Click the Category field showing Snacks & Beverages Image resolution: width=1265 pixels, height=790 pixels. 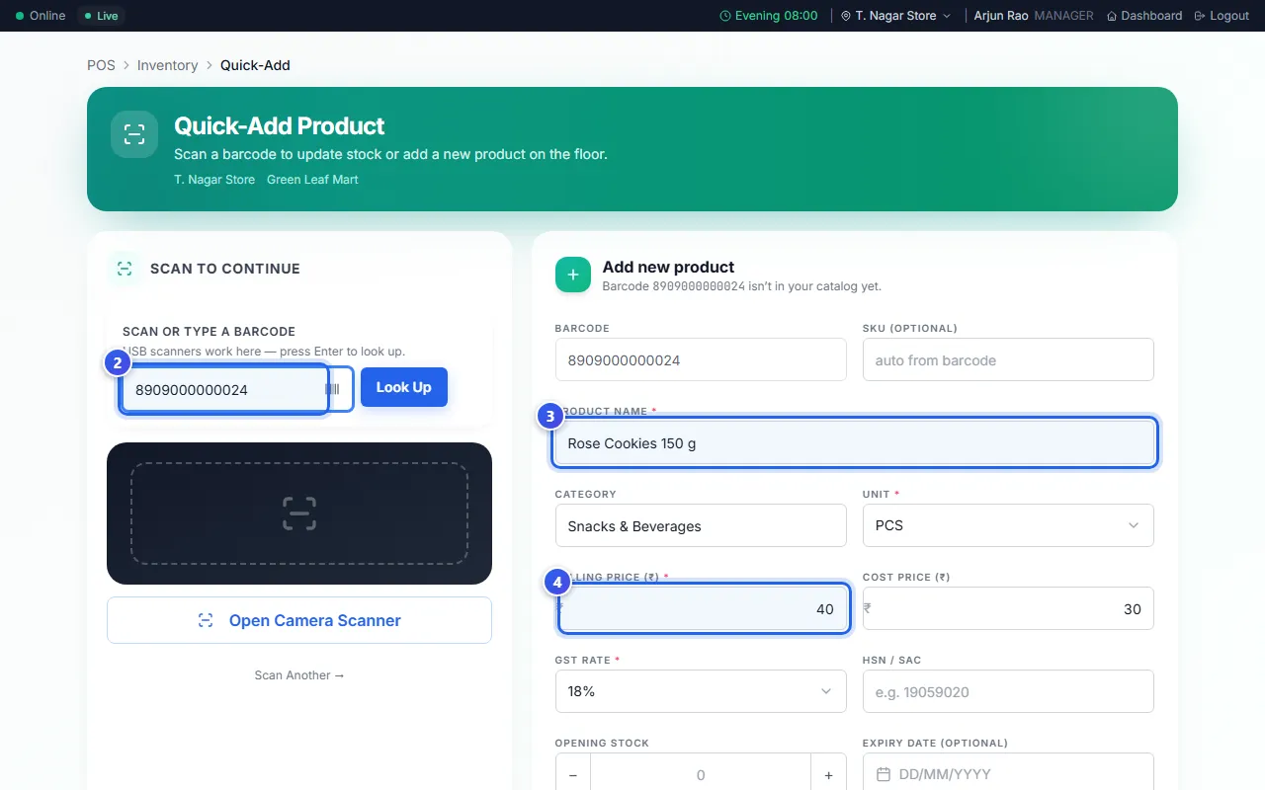[x=701, y=525]
